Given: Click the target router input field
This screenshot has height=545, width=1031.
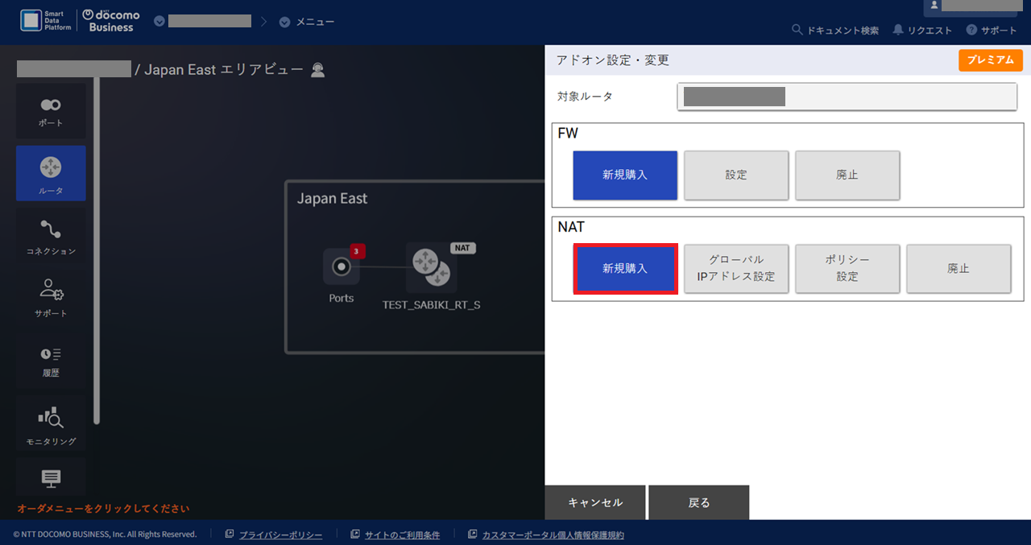Looking at the screenshot, I should coord(847,97).
